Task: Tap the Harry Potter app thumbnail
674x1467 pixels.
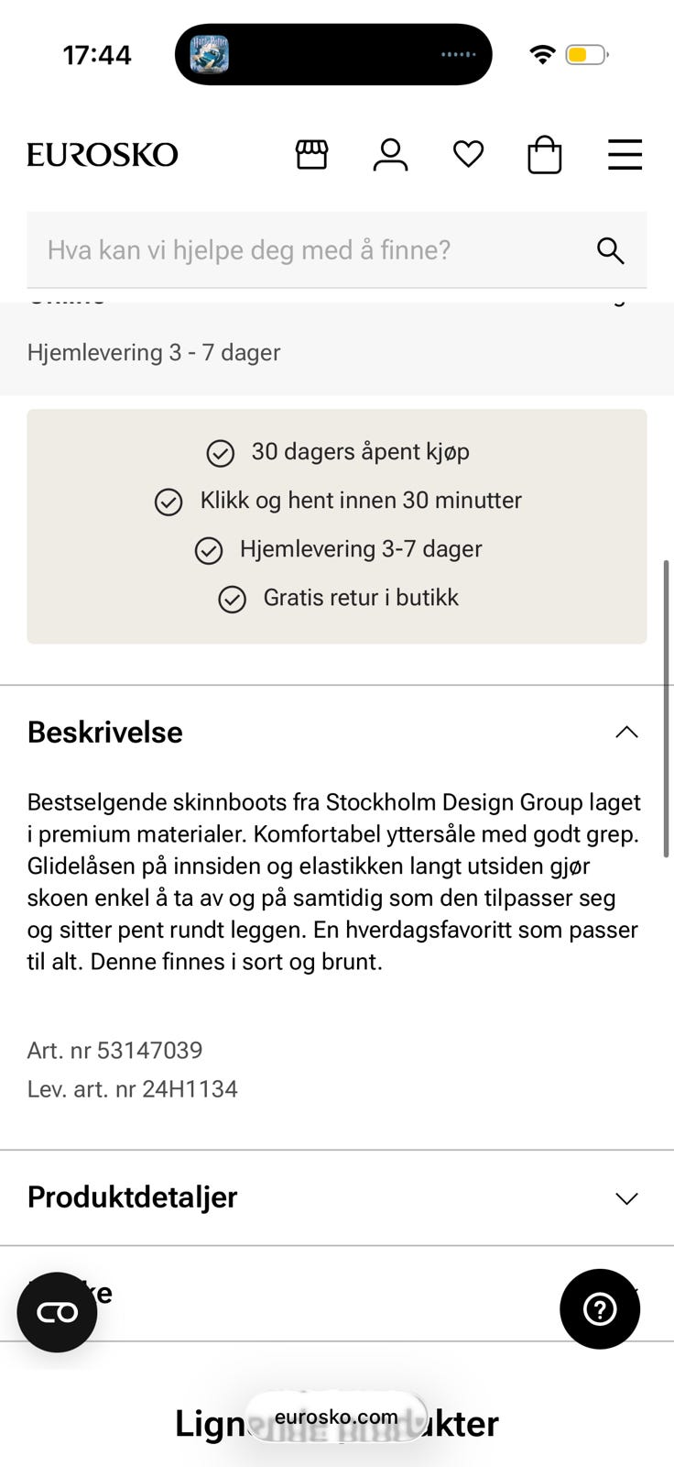Action: tap(209, 54)
